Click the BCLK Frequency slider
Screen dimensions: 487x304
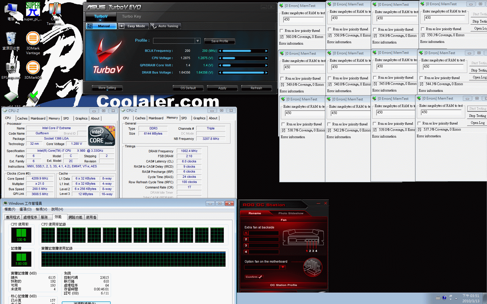[243, 51]
